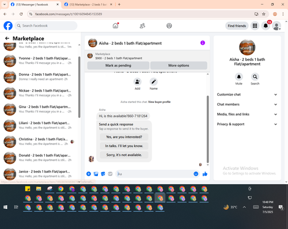Image resolution: width=288 pixels, height=229 pixels.
Task: Send 'In talks. I'll let you know.' response
Action: pyautogui.click(x=124, y=146)
